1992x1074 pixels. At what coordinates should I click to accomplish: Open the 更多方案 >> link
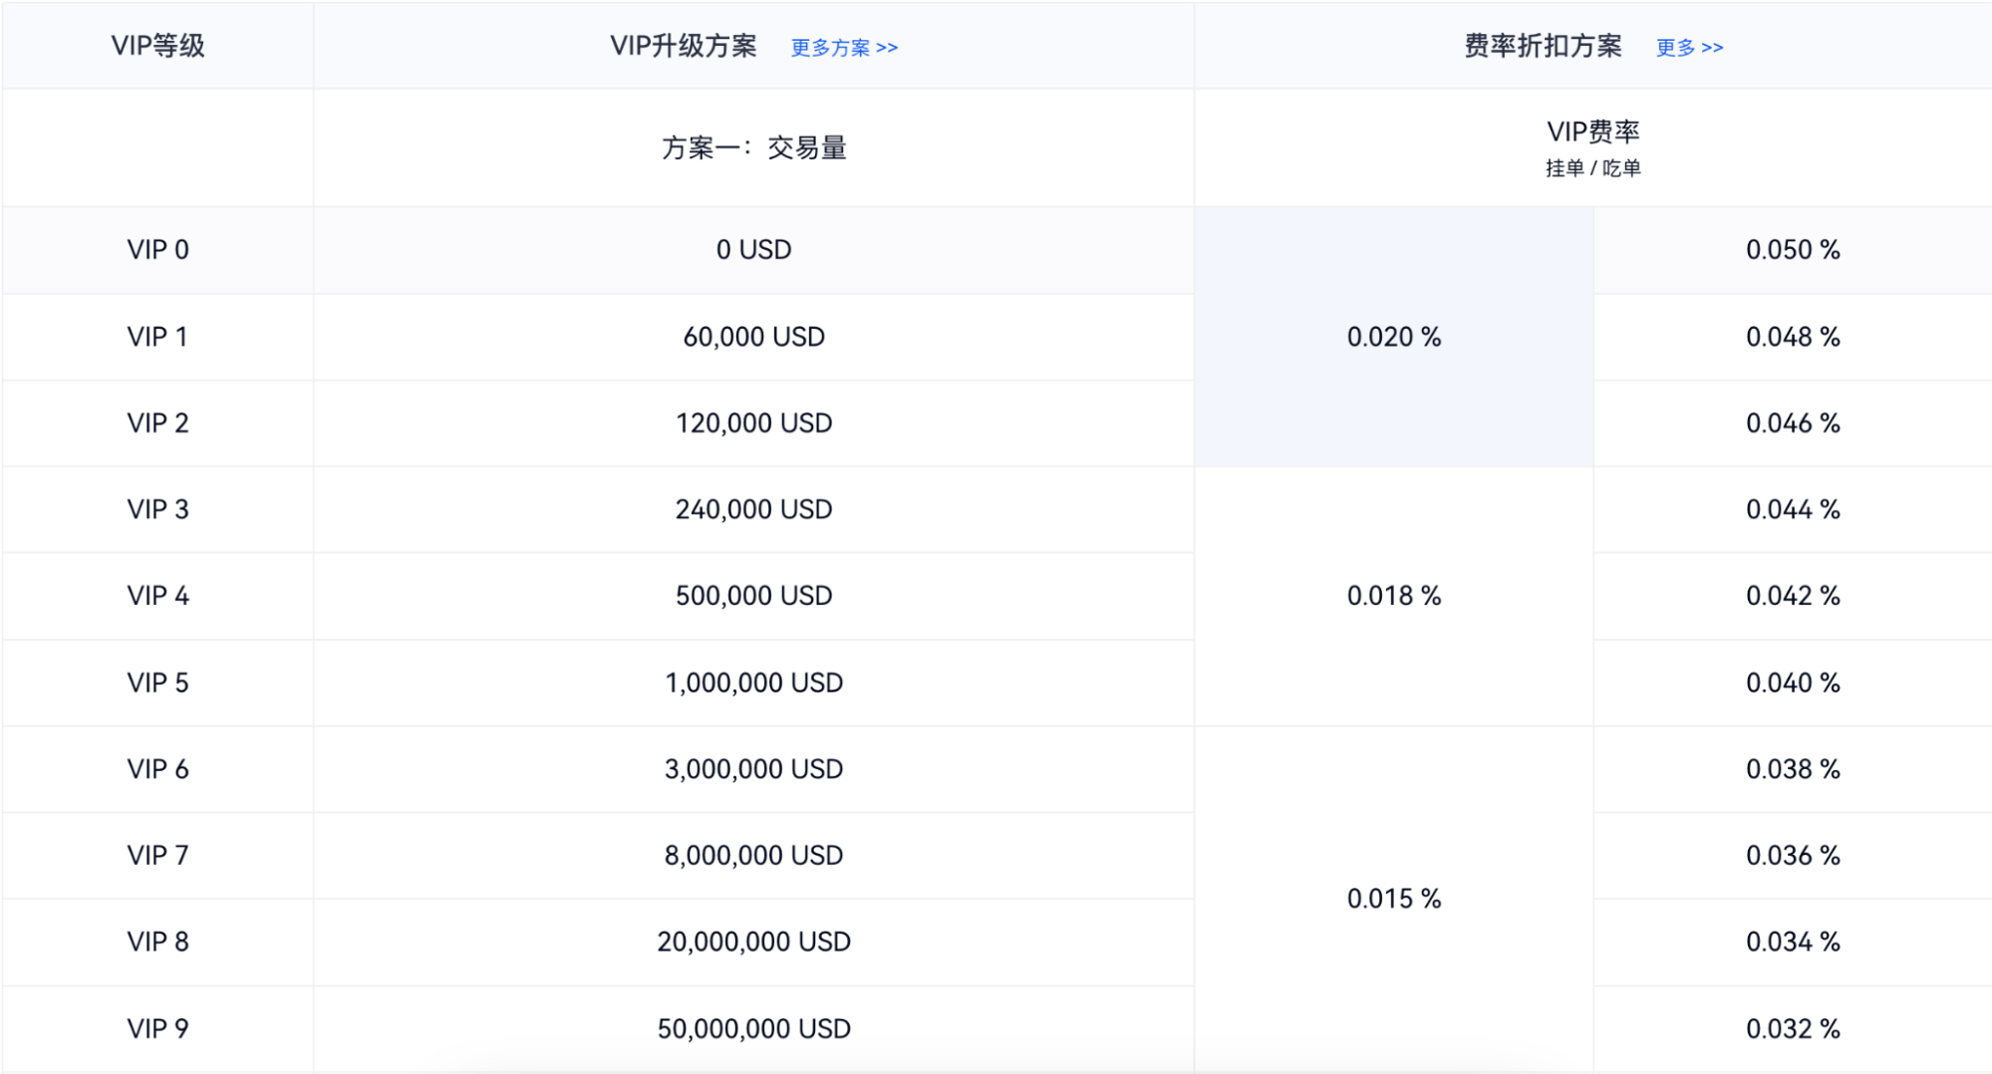844,48
